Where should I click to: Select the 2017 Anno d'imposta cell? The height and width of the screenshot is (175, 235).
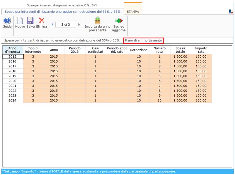pos(13,66)
